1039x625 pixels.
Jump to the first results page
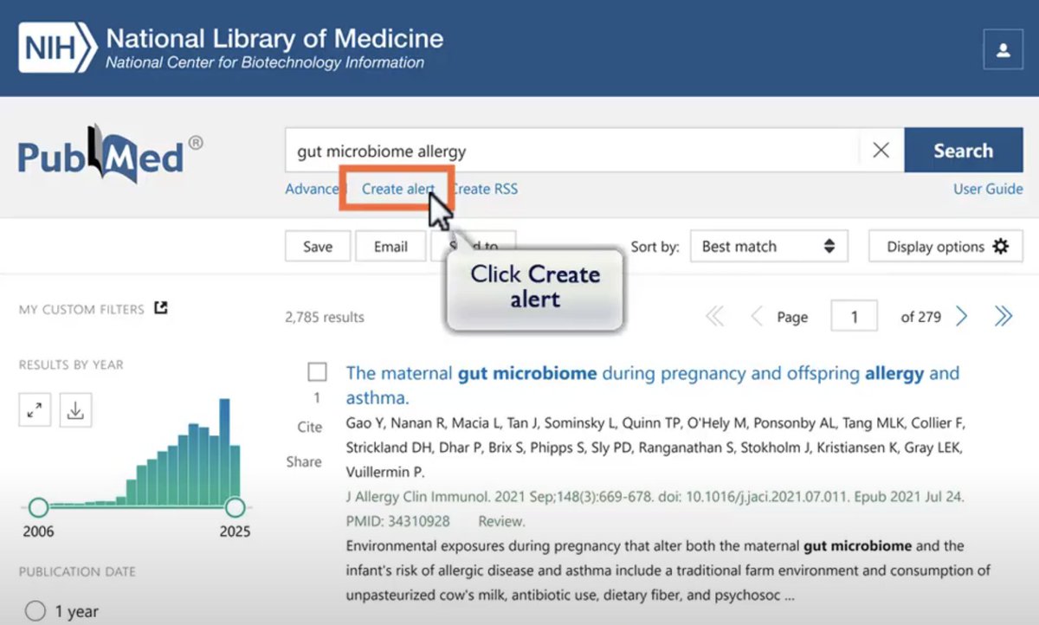(x=714, y=317)
